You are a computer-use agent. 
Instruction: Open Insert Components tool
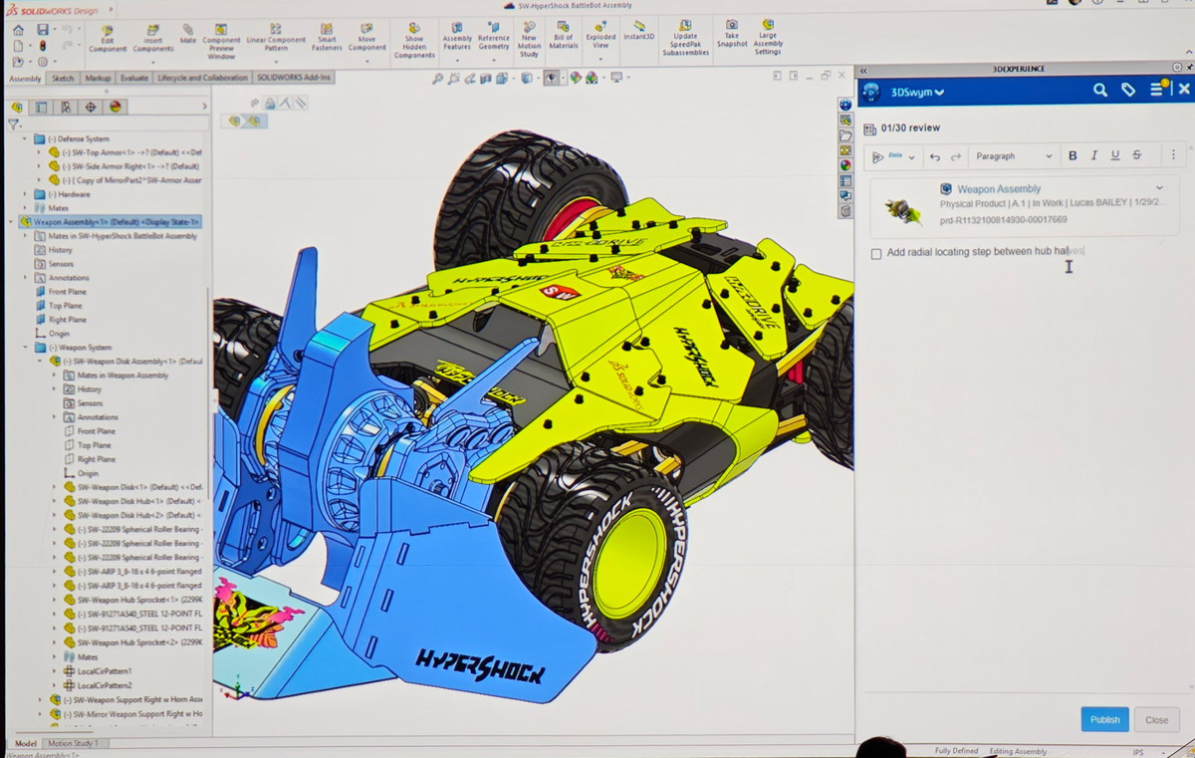click(x=153, y=39)
